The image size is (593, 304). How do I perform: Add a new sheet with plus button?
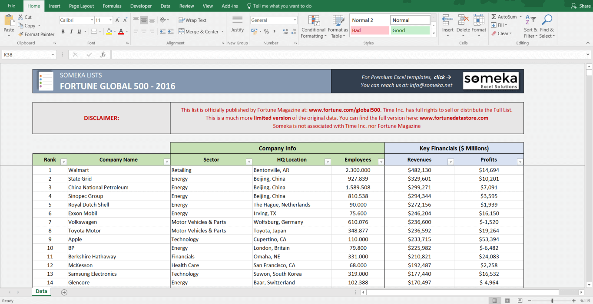coord(64,292)
